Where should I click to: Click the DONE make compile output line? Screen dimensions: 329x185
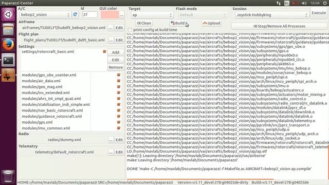click(219, 169)
